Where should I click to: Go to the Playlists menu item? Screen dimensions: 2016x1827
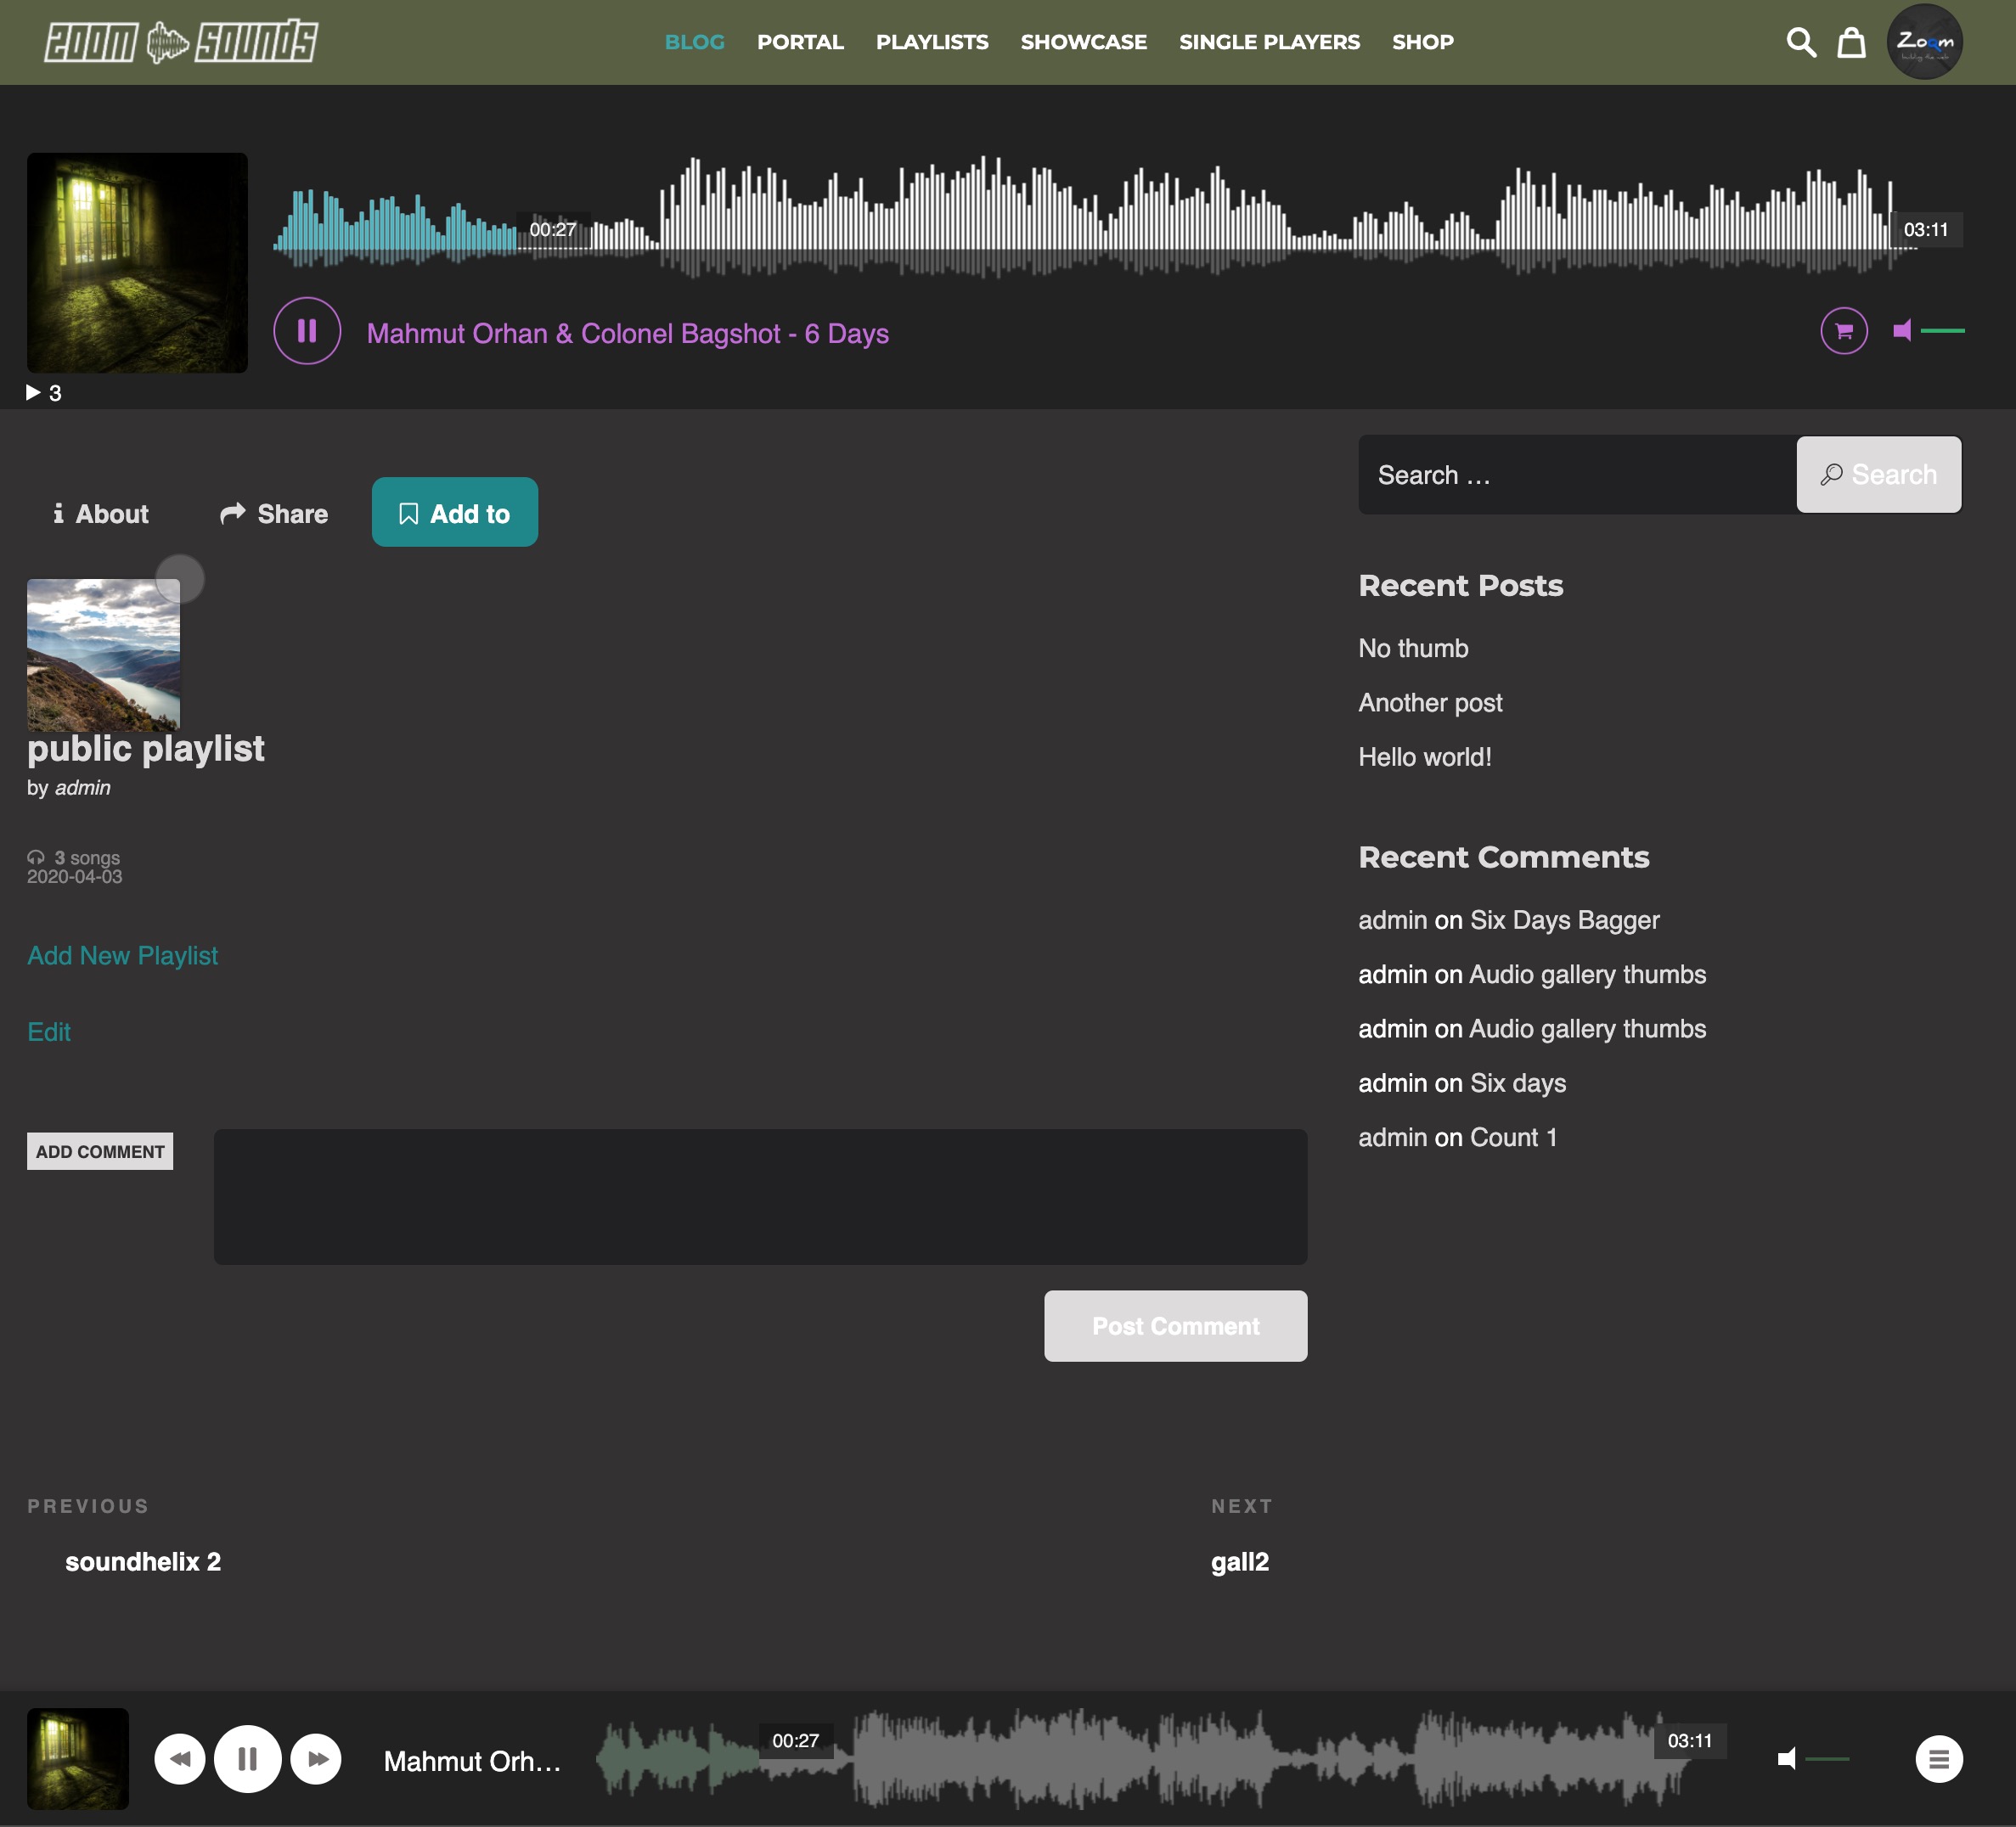931,42
